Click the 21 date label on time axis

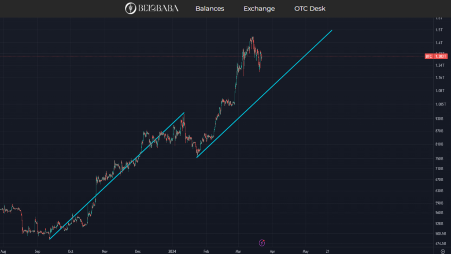pos(328,250)
